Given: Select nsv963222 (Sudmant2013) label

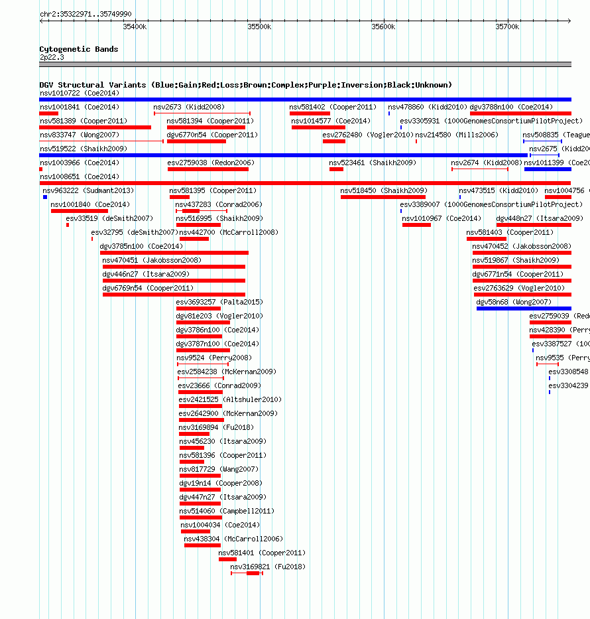Looking at the screenshot, I should point(88,190).
